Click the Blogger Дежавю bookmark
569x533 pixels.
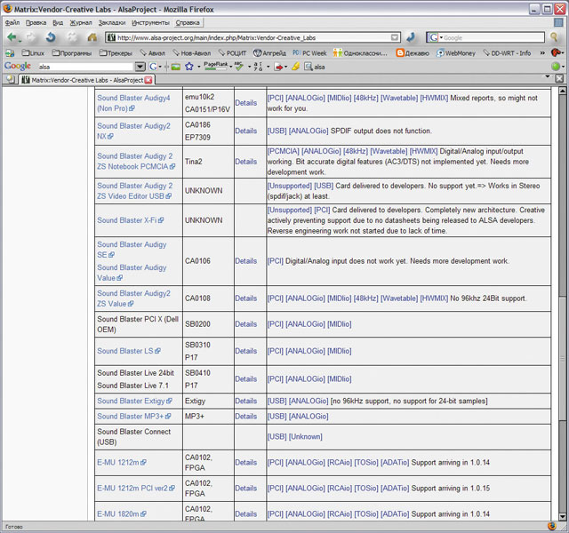point(413,53)
